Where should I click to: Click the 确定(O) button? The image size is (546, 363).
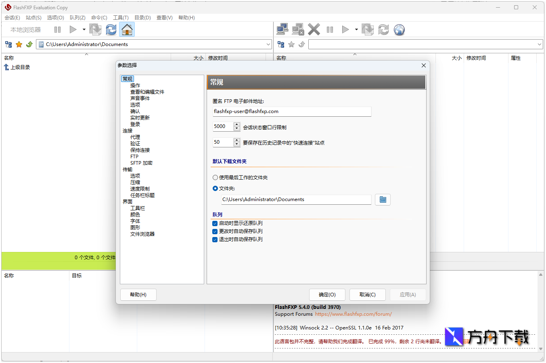pos(327,295)
